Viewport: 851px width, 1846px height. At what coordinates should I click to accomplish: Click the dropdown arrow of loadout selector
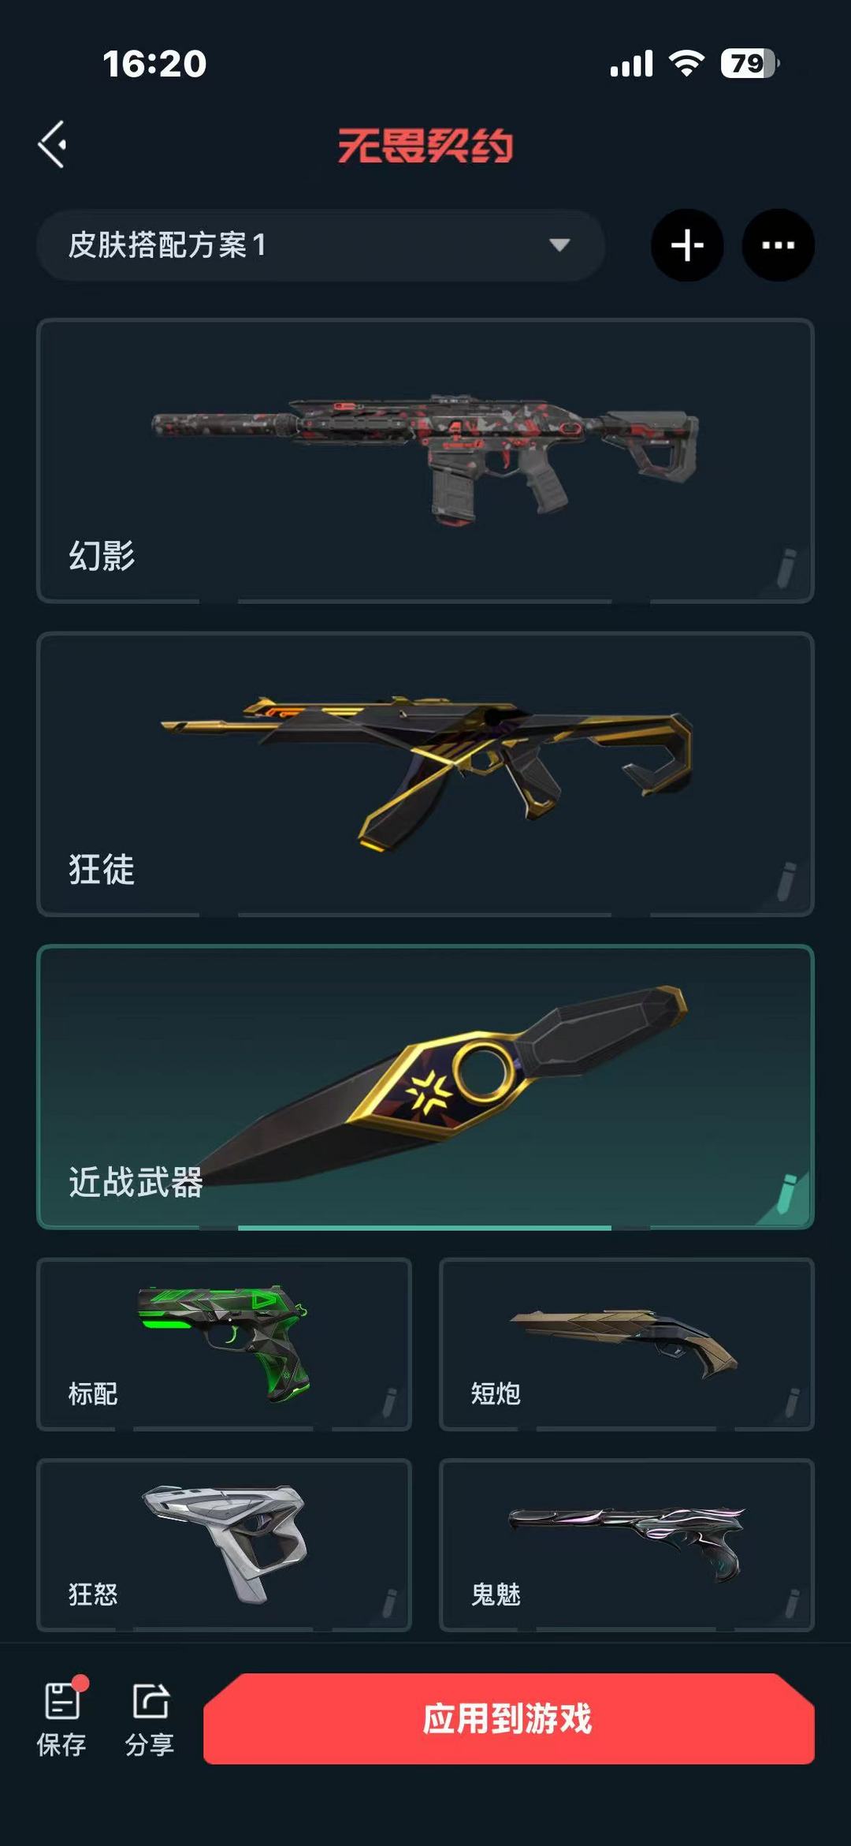click(559, 245)
